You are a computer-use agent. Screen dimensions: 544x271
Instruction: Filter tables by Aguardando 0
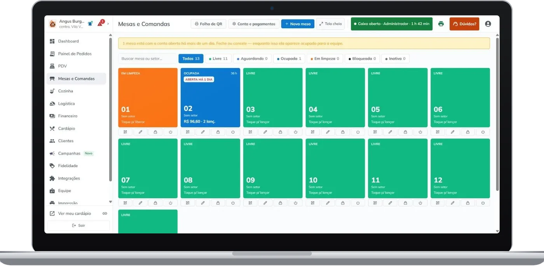[252, 59]
